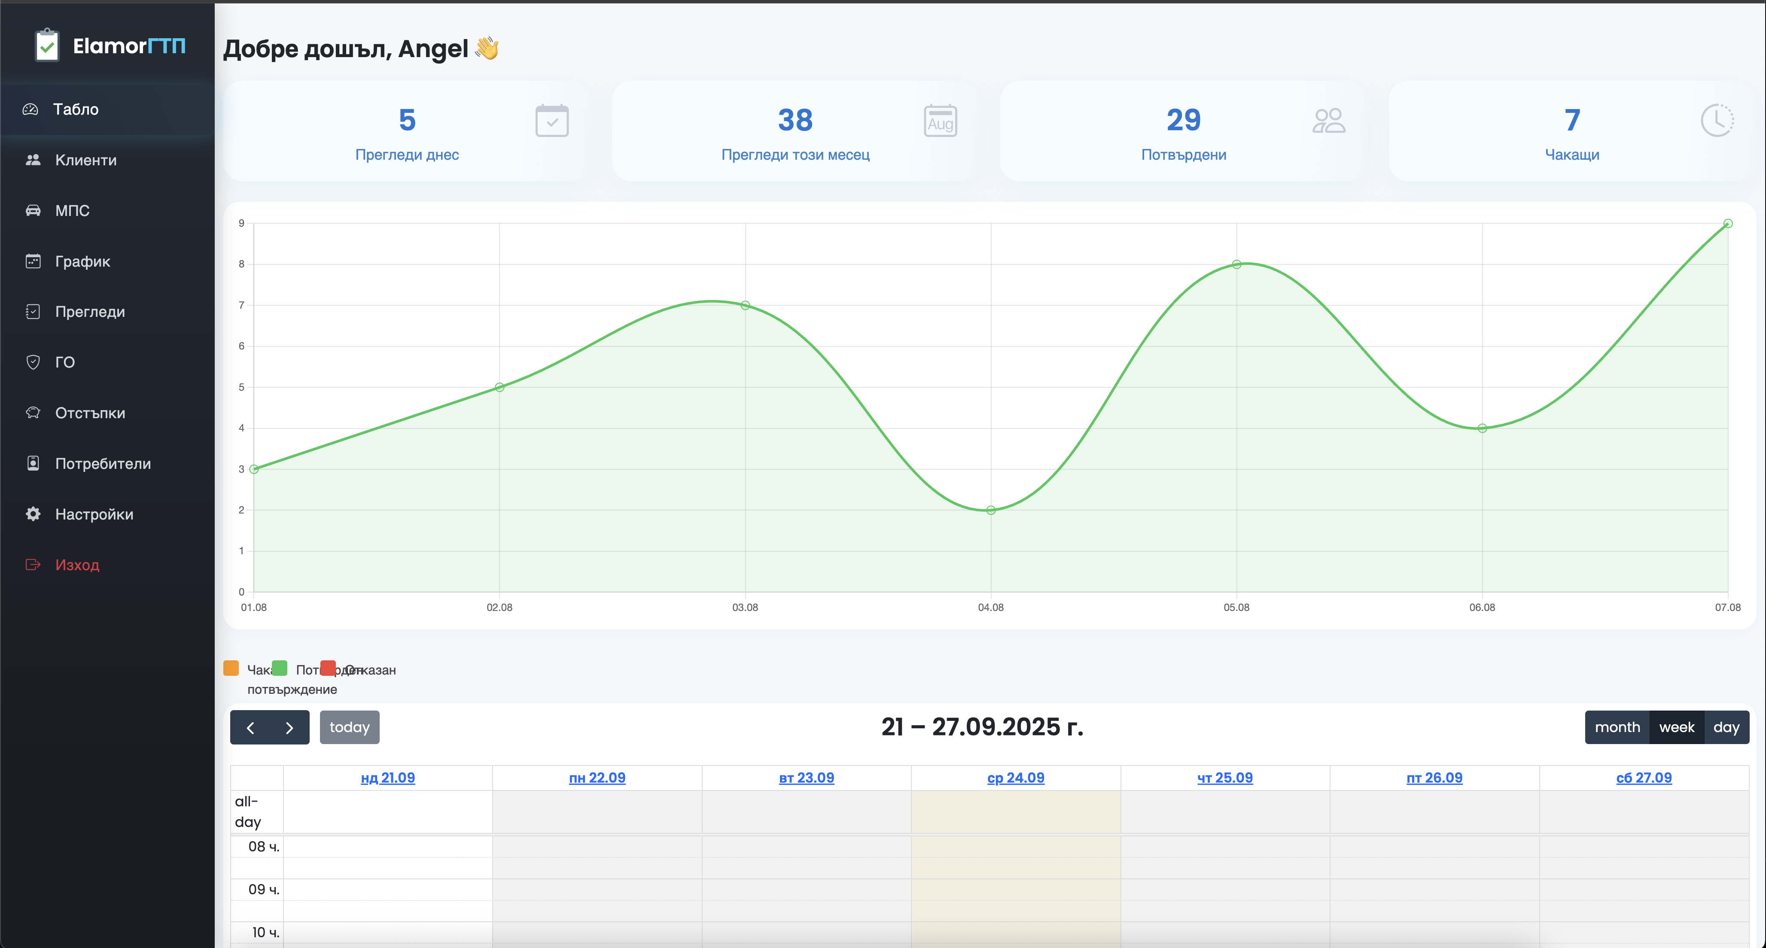Go to previous week with left chevron
Screen dimensions: 1766x948
pos(250,728)
